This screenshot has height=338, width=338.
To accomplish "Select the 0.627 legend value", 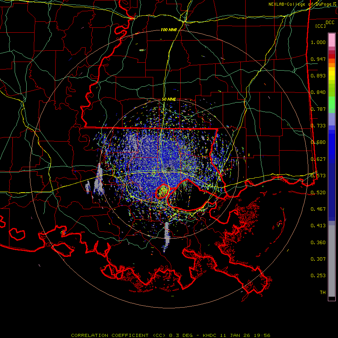I will [318, 159].
